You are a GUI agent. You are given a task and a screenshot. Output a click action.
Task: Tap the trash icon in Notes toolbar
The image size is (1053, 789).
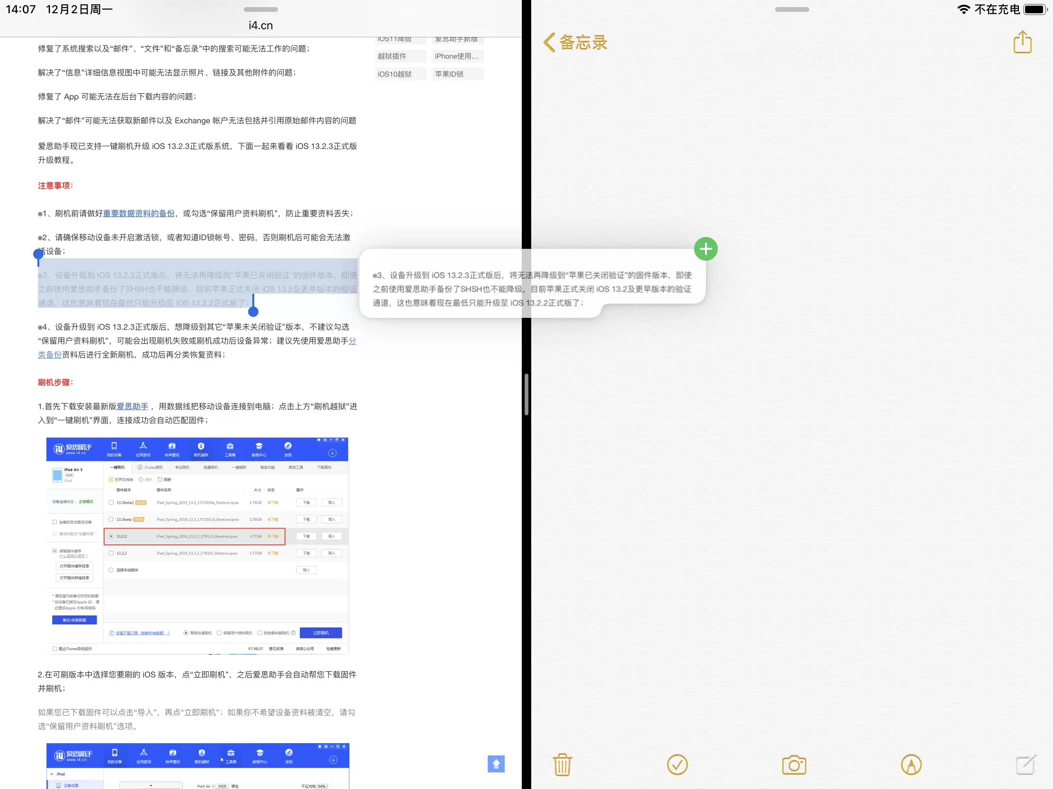coord(562,765)
